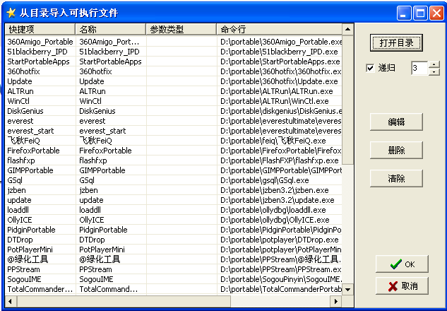Click the vertical scrollbar thumb
Screen dimensions: 447x311
tap(348, 100)
